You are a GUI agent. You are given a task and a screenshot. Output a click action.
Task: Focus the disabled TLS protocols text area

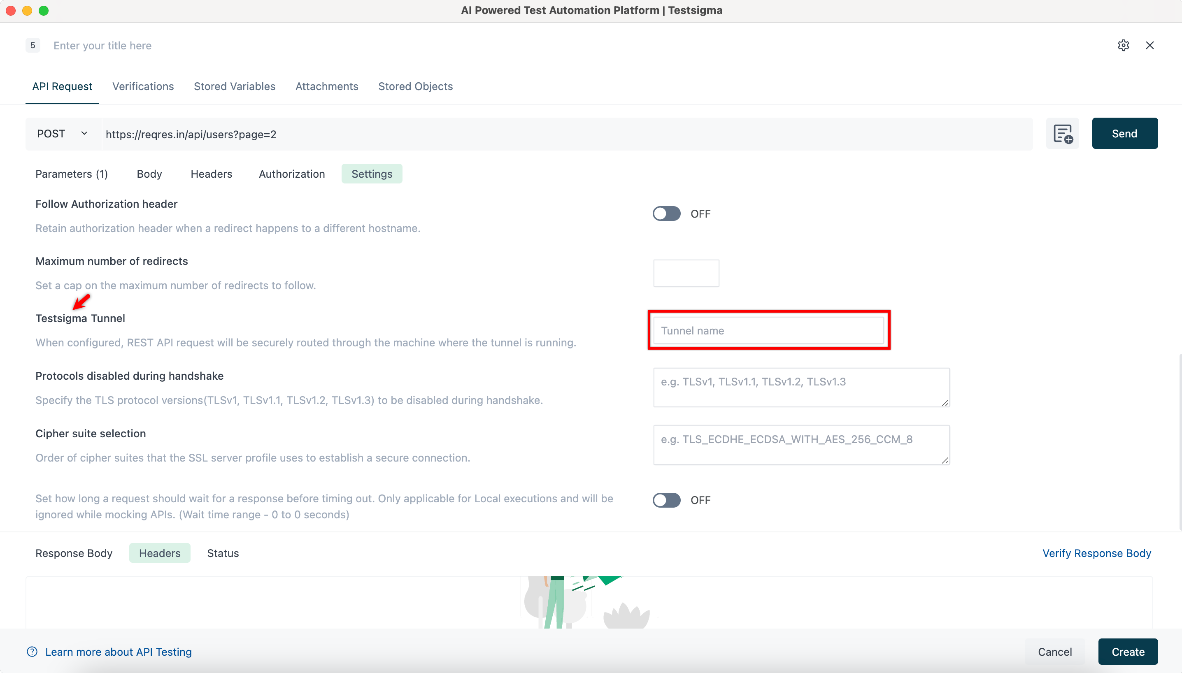pos(801,388)
